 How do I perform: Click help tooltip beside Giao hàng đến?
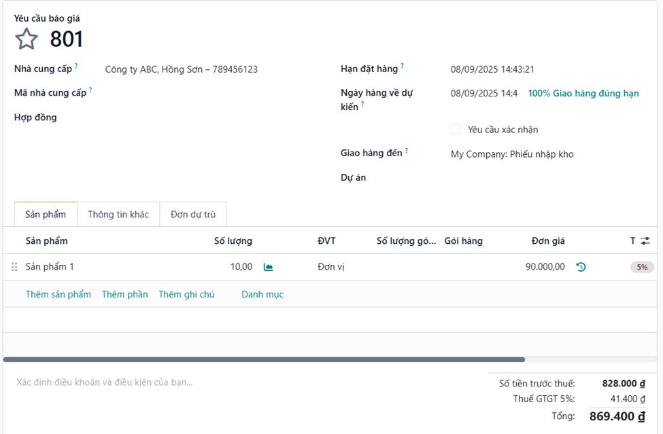point(407,151)
